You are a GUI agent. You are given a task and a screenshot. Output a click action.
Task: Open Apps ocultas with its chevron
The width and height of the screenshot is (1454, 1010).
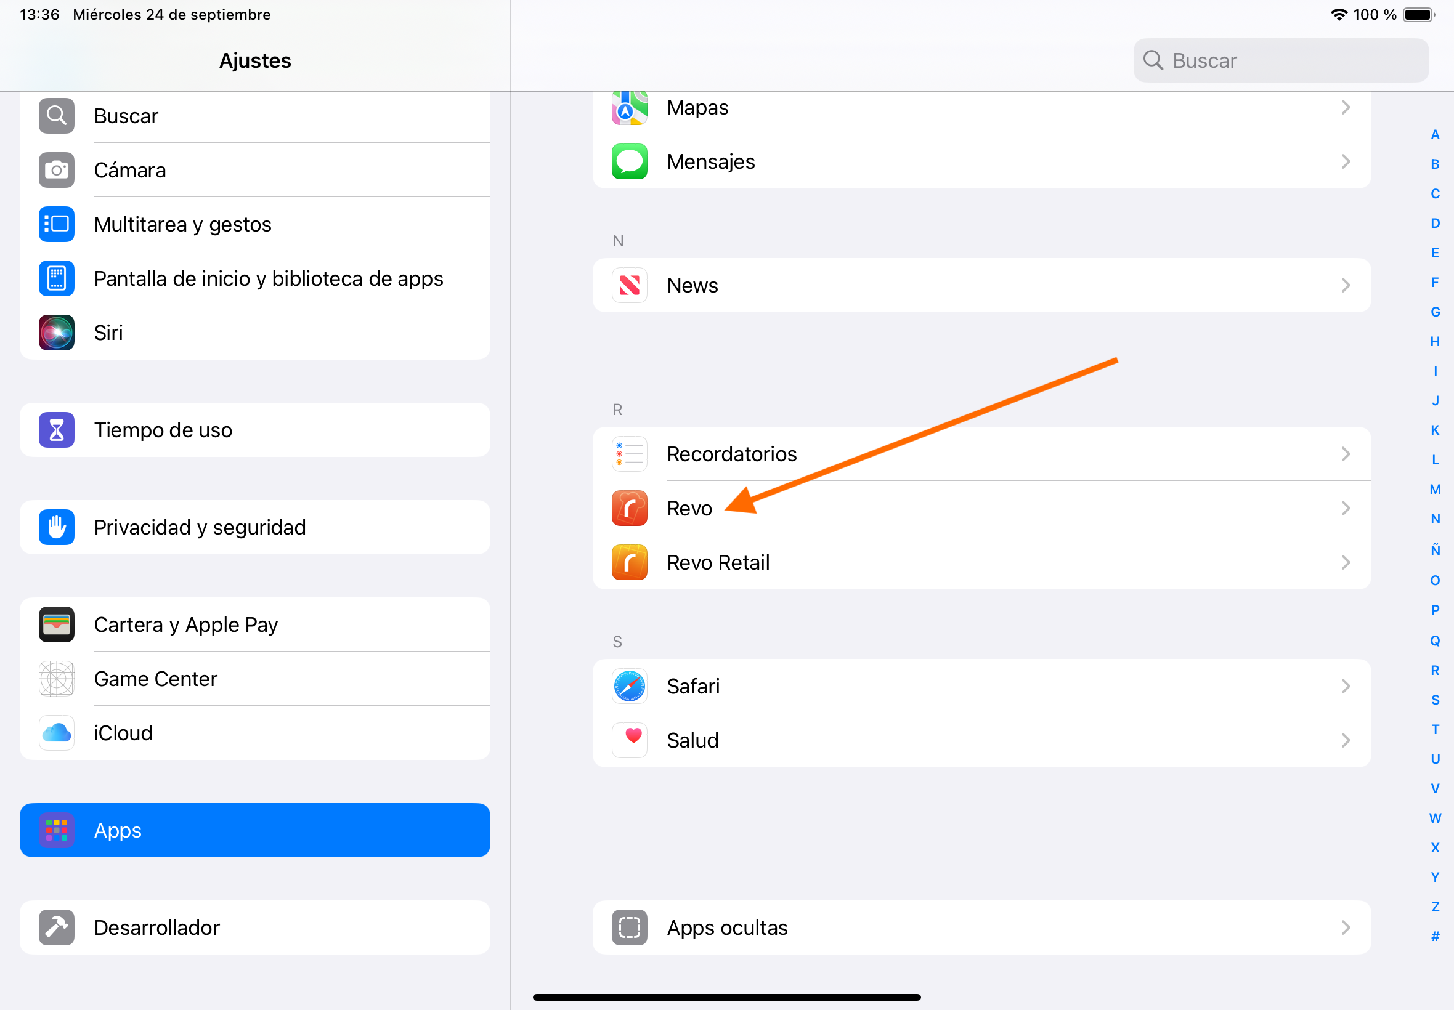(1346, 927)
